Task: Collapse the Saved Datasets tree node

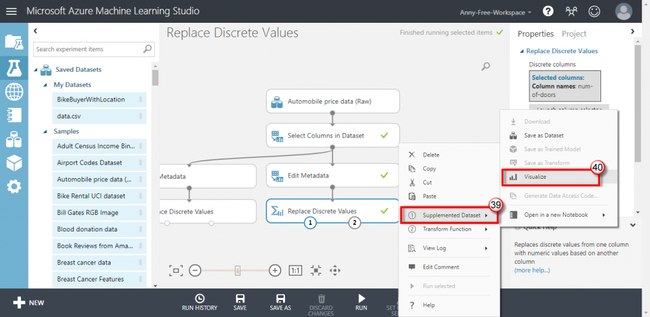Action: tap(36, 70)
